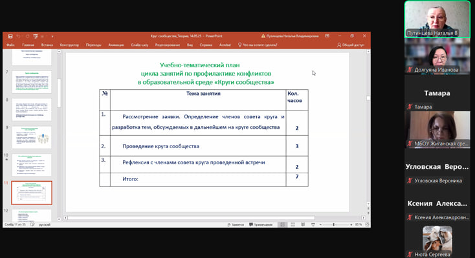Click the slide area vertical scroll up arrow
Viewport: 475px width, 258px height.
[x=368, y=52]
